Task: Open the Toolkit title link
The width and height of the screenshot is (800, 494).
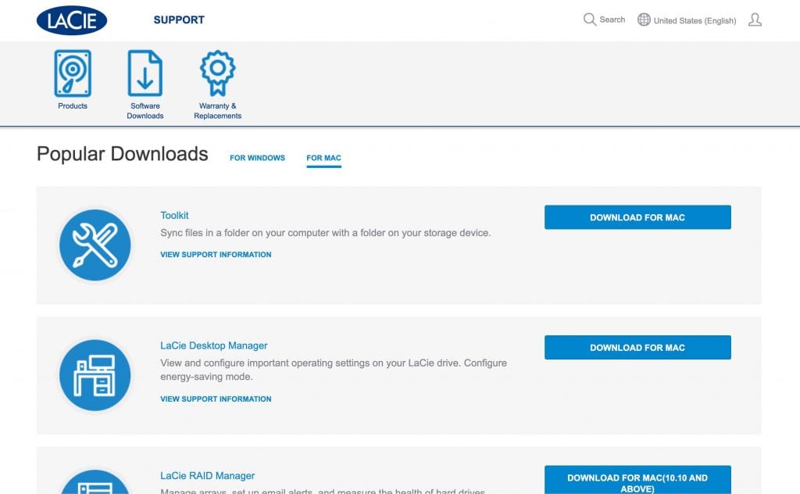Action: (174, 216)
